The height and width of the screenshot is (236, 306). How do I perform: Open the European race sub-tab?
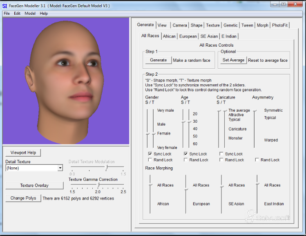[188, 36]
